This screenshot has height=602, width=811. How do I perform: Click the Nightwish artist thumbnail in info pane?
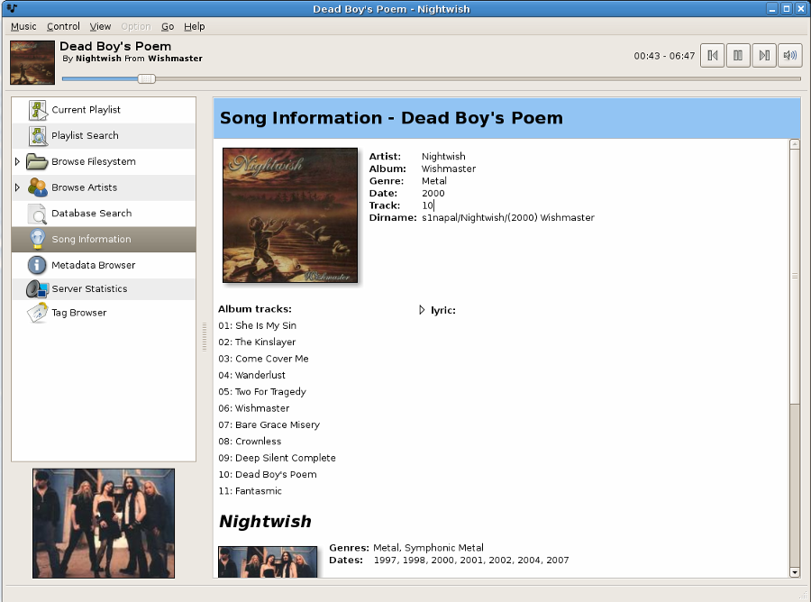coord(268,561)
